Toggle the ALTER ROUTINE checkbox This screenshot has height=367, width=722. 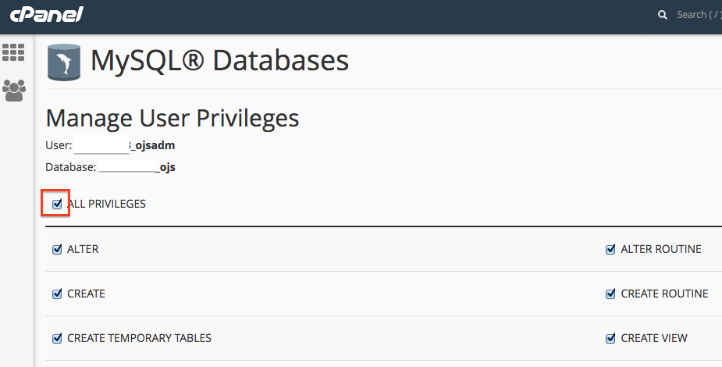click(610, 249)
